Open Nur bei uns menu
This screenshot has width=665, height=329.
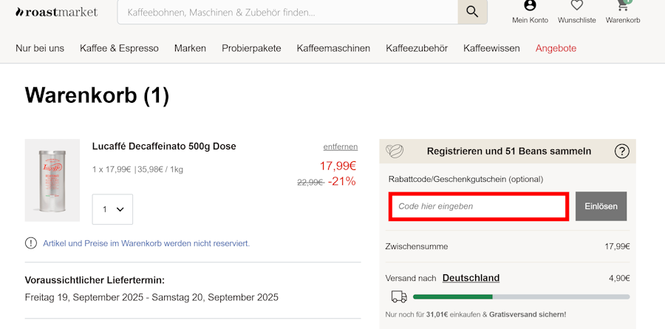coord(40,48)
